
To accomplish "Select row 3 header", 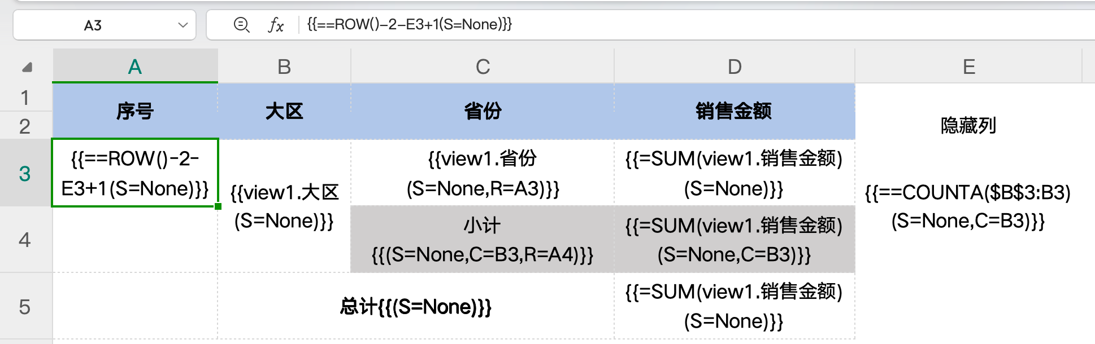I will coord(25,173).
